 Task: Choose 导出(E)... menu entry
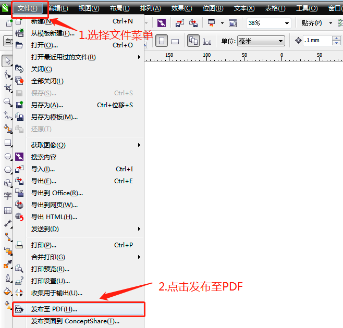pyautogui.click(x=79, y=181)
